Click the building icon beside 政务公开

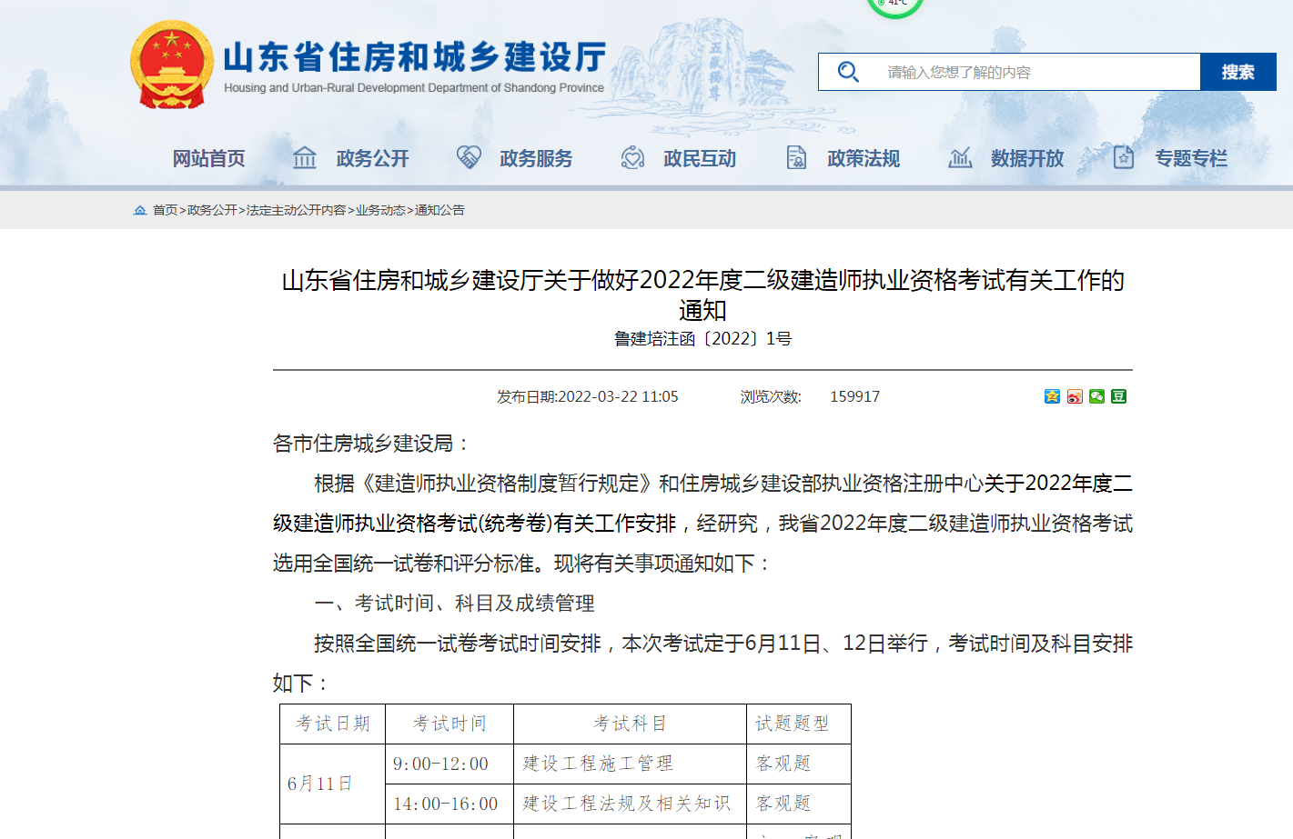point(305,158)
